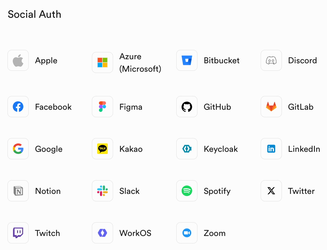
Task: Click the Spotify green icon
Action: [187, 191]
